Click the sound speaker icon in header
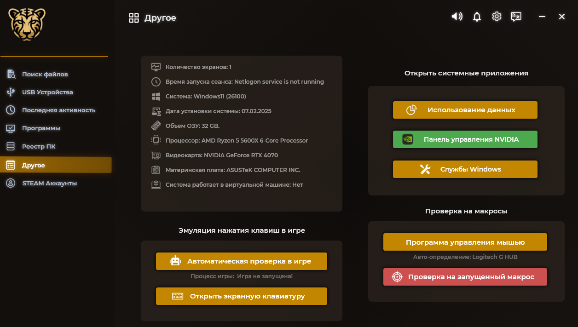This screenshot has height=327, width=578. (457, 17)
